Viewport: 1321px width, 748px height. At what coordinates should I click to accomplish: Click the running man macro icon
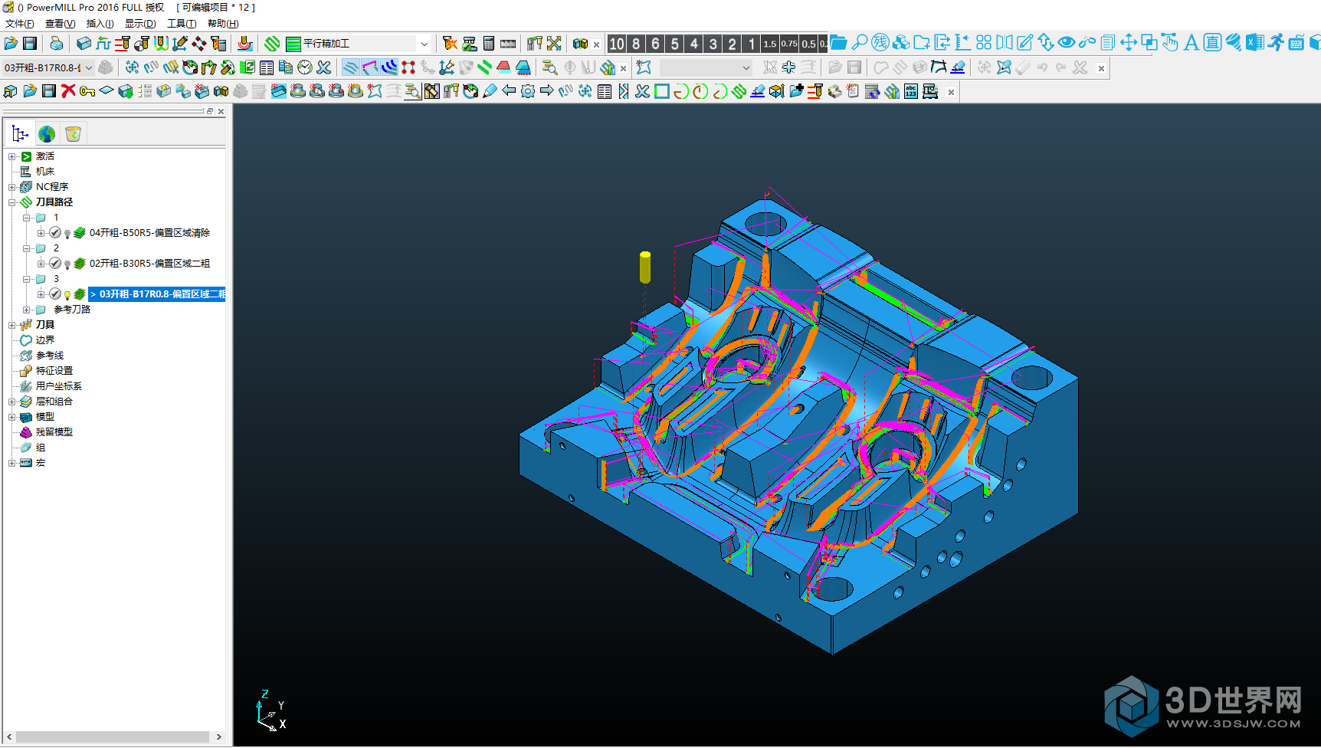1275,43
